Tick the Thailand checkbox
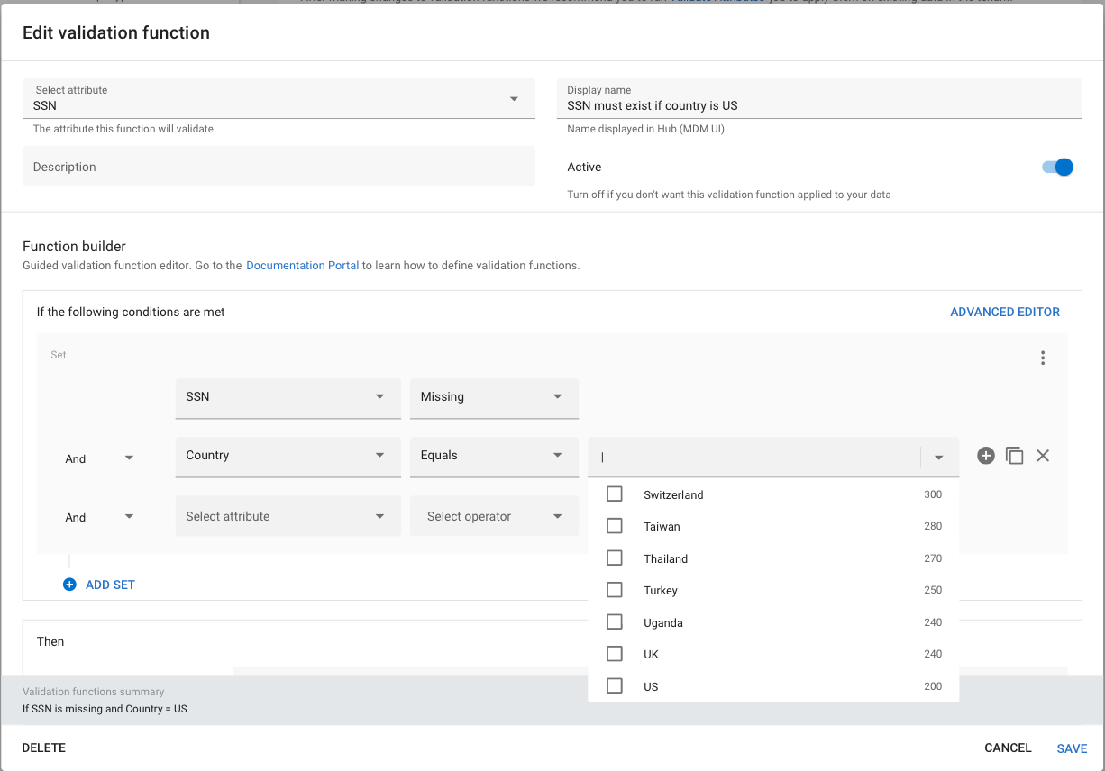 pyautogui.click(x=615, y=558)
